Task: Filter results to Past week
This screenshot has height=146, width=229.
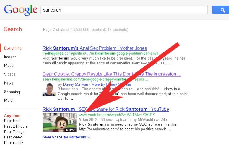Action: click(x=13, y=137)
